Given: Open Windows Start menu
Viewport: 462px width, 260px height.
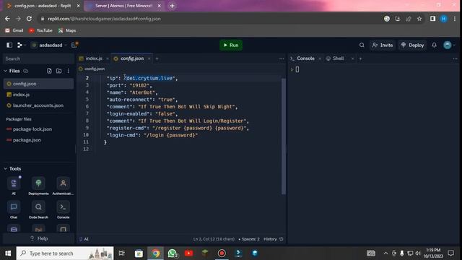Looking at the screenshot, I should [x=8, y=253].
